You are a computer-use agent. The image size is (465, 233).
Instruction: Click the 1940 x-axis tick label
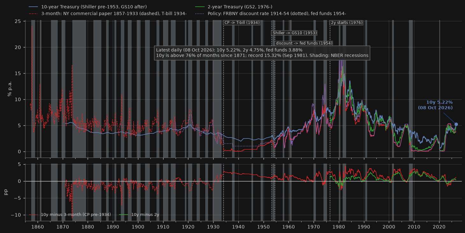point(238,227)
